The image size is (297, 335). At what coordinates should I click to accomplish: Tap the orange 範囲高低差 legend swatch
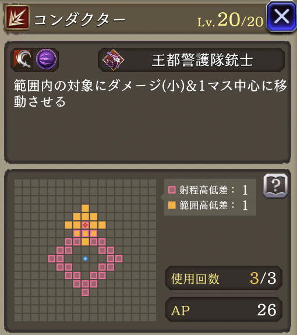coord(172,205)
